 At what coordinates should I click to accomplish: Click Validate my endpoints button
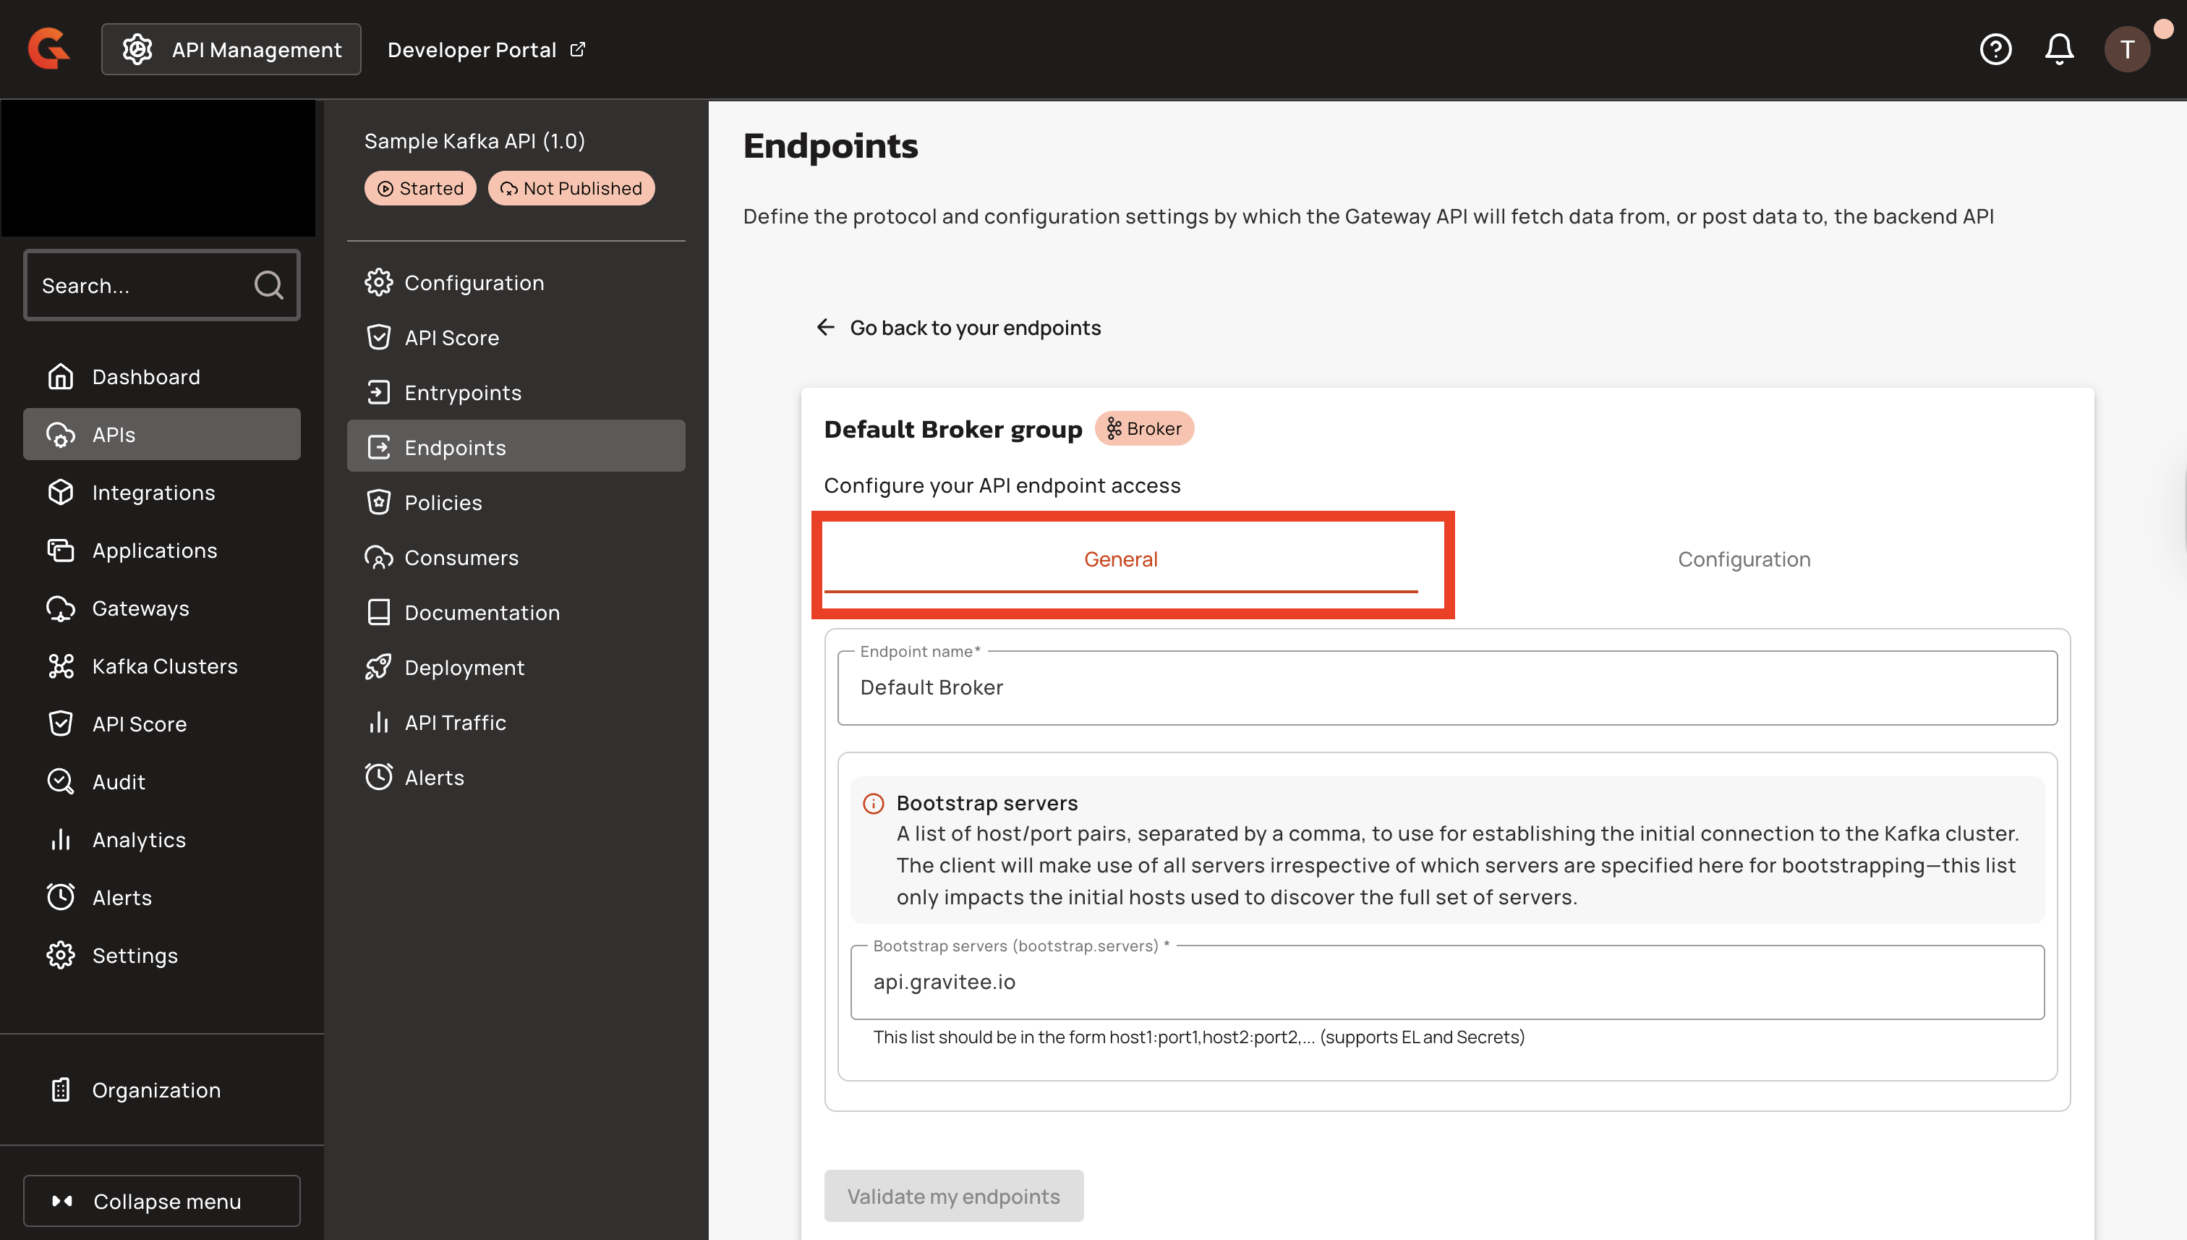[953, 1196]
